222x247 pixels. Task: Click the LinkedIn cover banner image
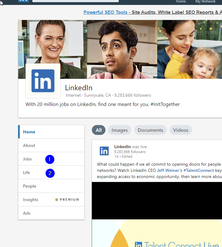(120, 49)
